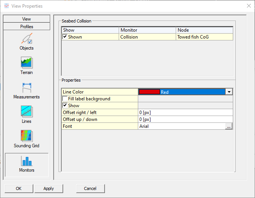Open the Font browse ellipsis button
Image resolution: width=255 pixels, height=198 pixels.
229,126
